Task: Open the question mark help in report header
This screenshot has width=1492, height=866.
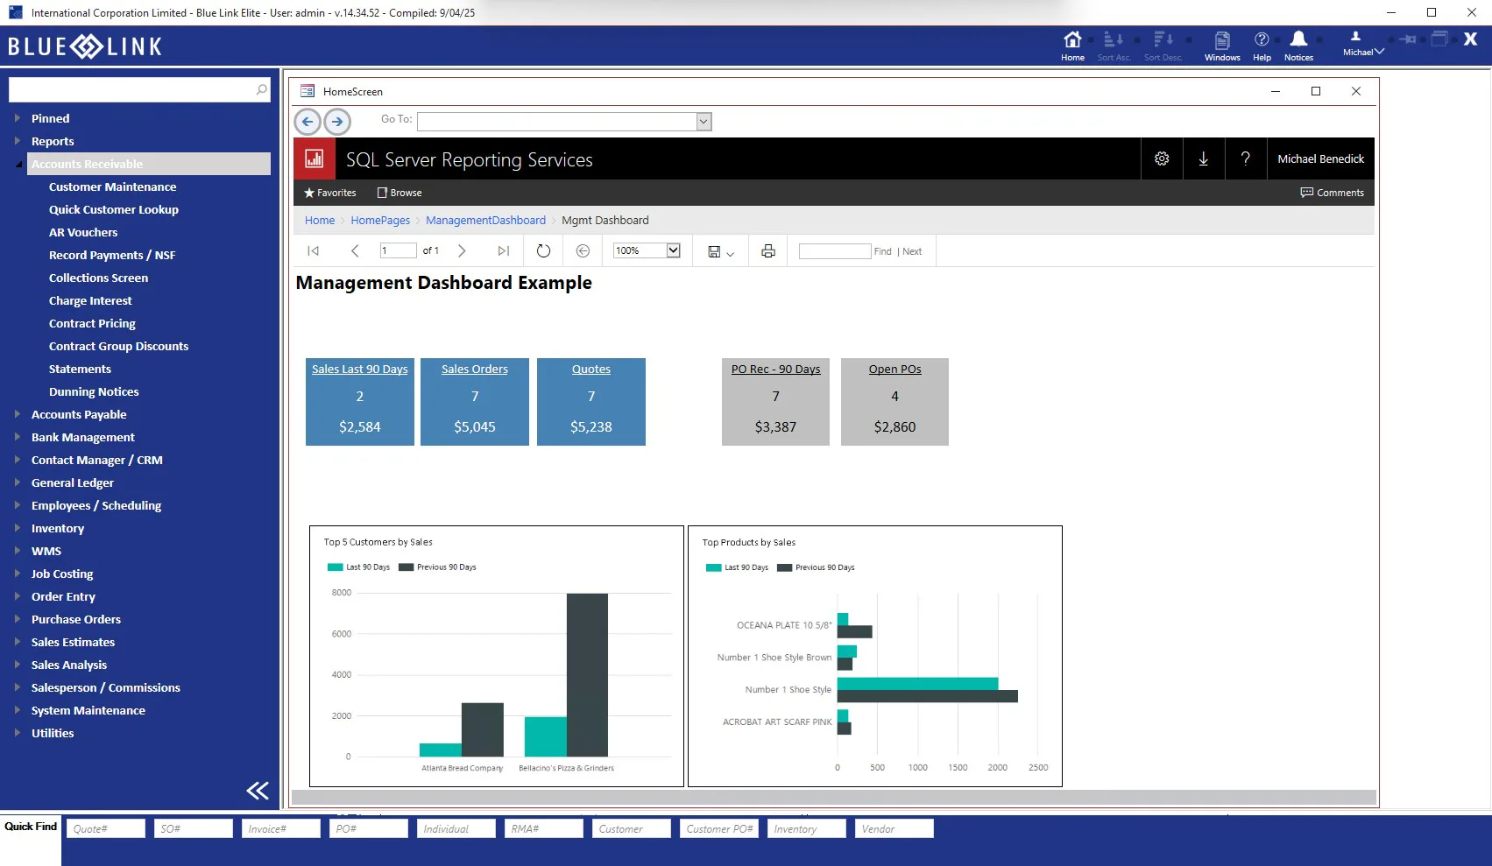Action: click(x=1246, y=158)
